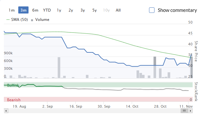Screen dimensions: 200x116
Task: Select the 1y time range
Action: [59, 10]
